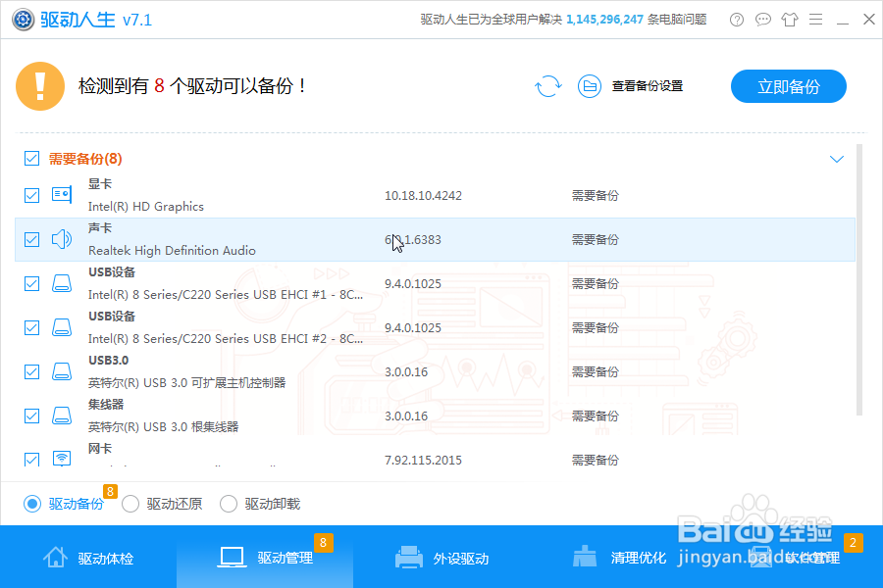Toggle the 需要备份(8) select-all checkbox
This screenshot has width=883, height=588.
(x=32, y=159)
